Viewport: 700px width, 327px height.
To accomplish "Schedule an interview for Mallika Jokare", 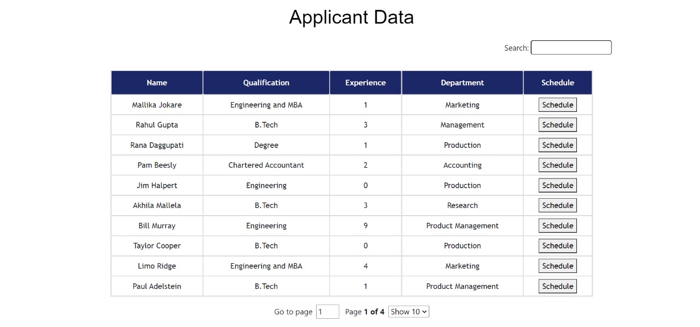I will tap(557, 104).
